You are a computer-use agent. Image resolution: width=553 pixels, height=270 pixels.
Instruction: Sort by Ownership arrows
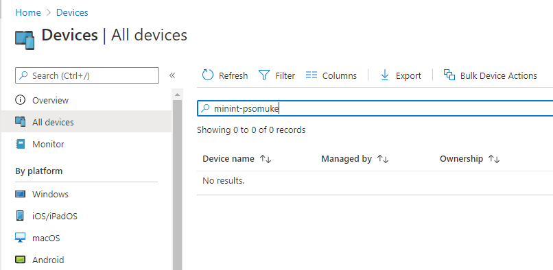point(494,159)
